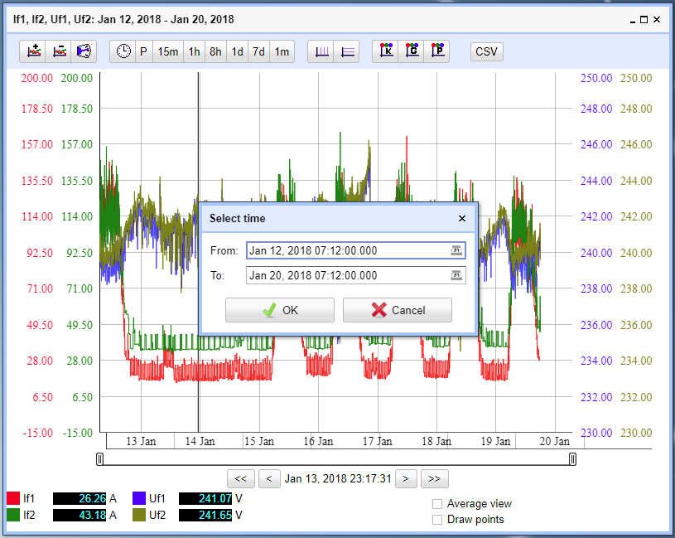Toggle vertical grid lines icon

321,51
